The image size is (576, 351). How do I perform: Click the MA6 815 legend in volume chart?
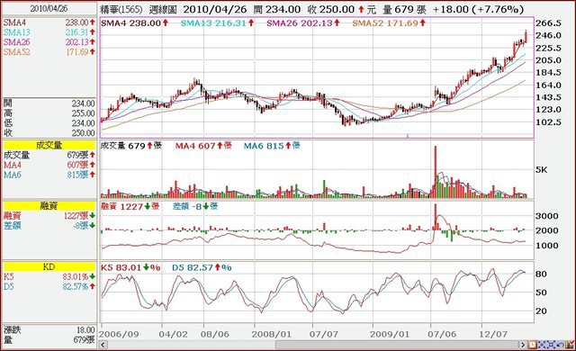(x=272, y=146)
